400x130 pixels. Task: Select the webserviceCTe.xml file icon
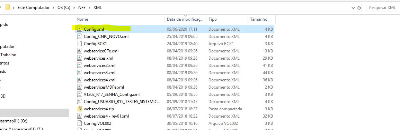point(79,51)
